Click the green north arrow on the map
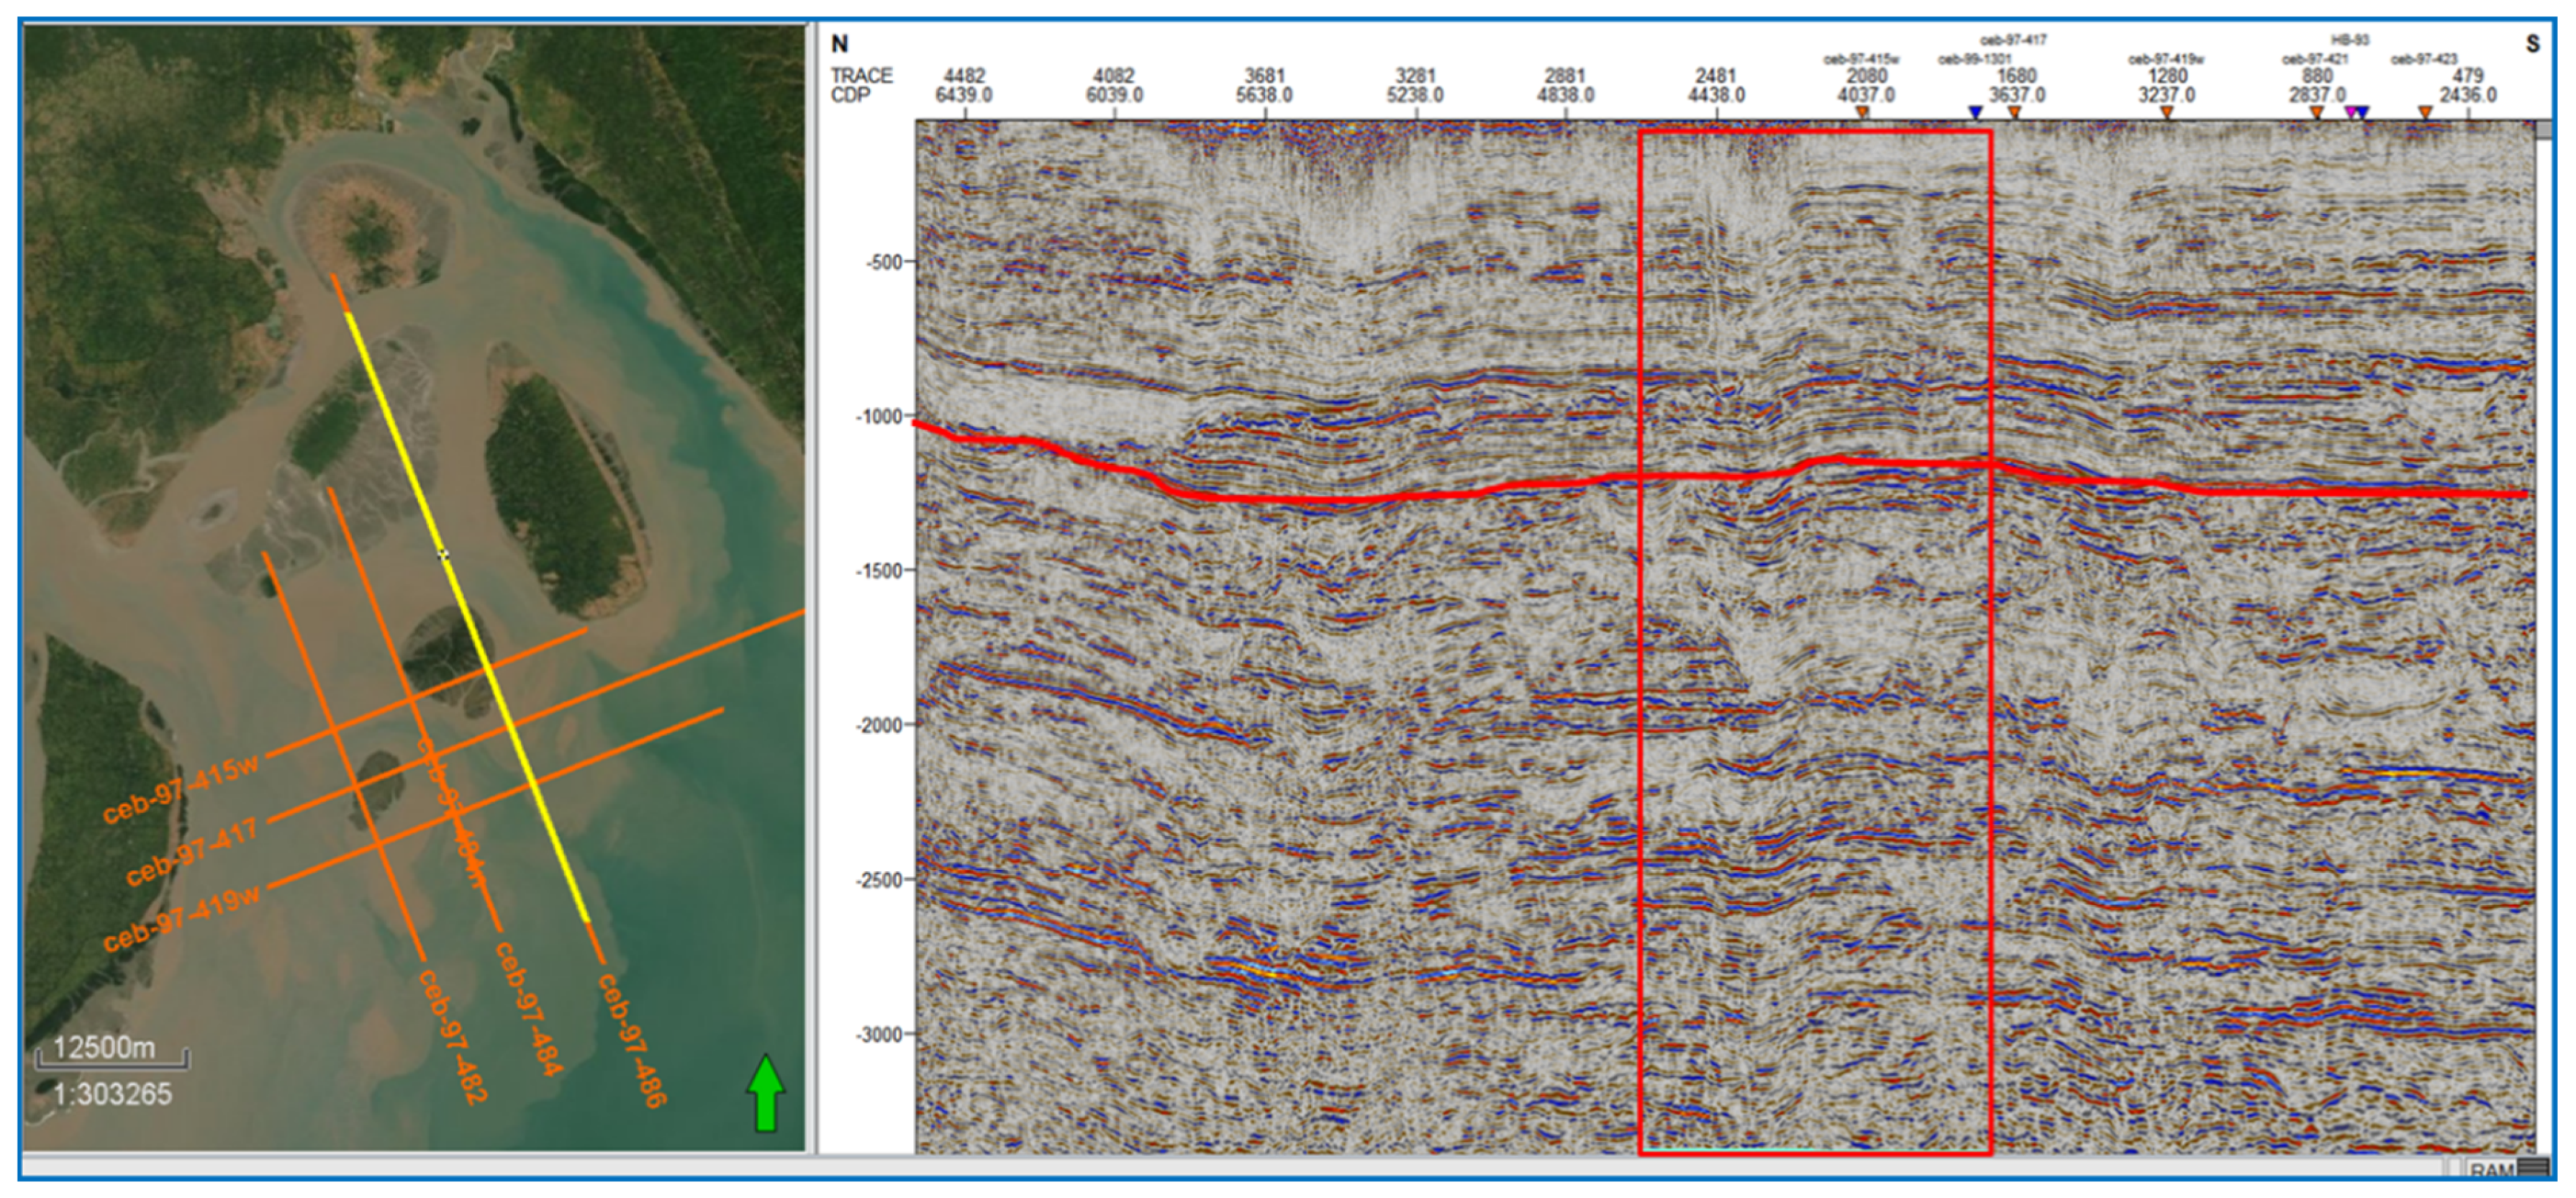The height and width of the screenshot is (1198, 2576). (x=765, y=1092)
